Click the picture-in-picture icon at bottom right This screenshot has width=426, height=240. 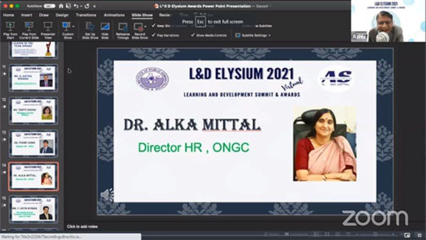click(x=407, y=235)
